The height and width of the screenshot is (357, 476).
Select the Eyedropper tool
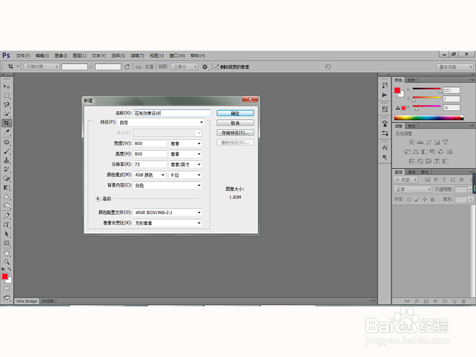[x=7, y=132]
